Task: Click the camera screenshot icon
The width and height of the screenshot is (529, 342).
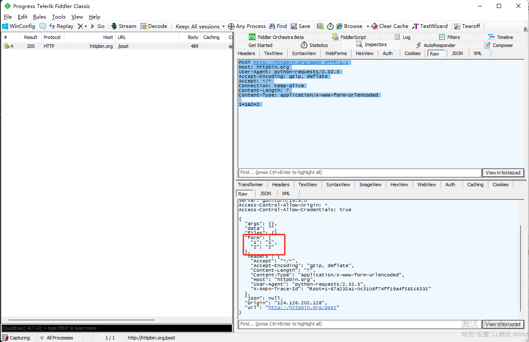Action: click(x=320, y=26)
